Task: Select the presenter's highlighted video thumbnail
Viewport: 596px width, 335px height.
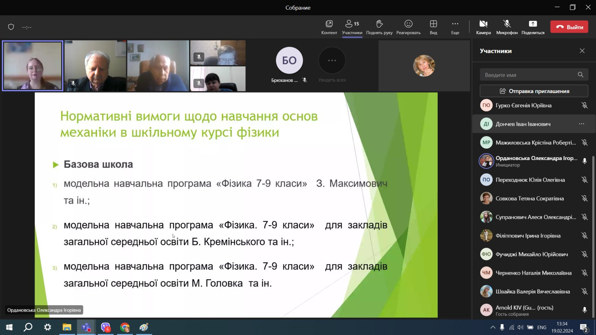Action: [x=33, y=66]
